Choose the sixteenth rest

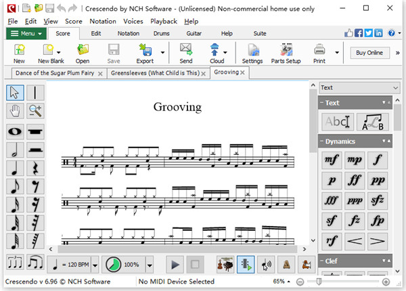coord(35,205)
